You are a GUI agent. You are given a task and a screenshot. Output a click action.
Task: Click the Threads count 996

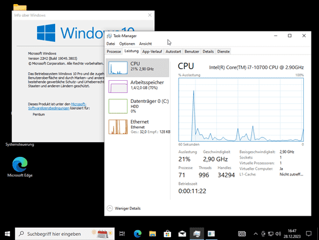(204, 175)
